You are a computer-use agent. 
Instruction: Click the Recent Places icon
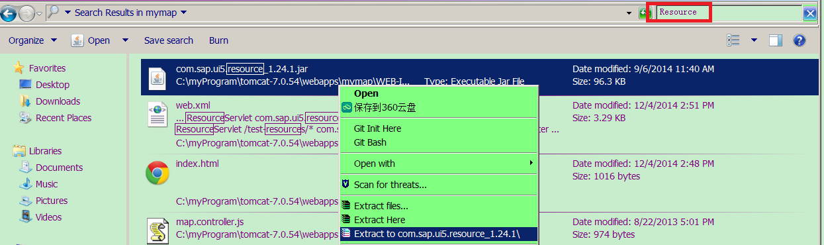coord(26,118)
